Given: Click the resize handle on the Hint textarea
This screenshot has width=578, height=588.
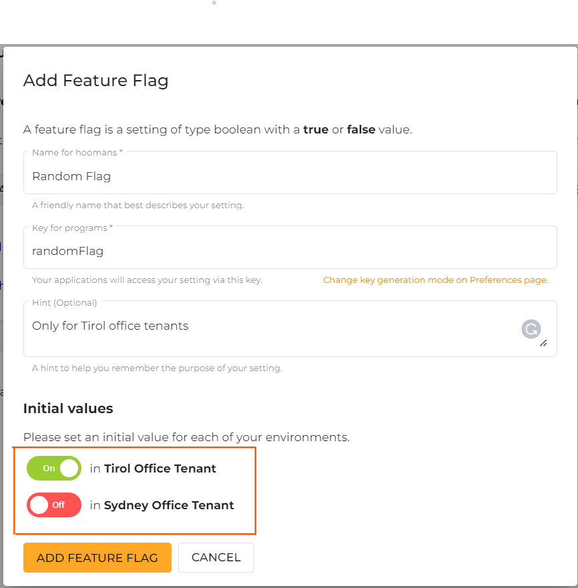Looking at the screenshot, I should click(x=545, y=343).
